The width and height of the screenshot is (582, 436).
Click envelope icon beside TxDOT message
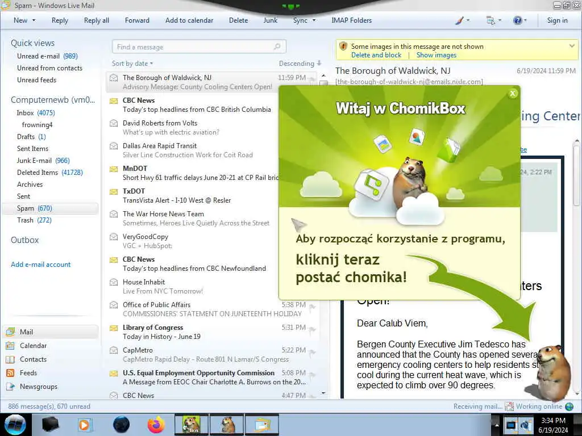(x=114, y=191)
